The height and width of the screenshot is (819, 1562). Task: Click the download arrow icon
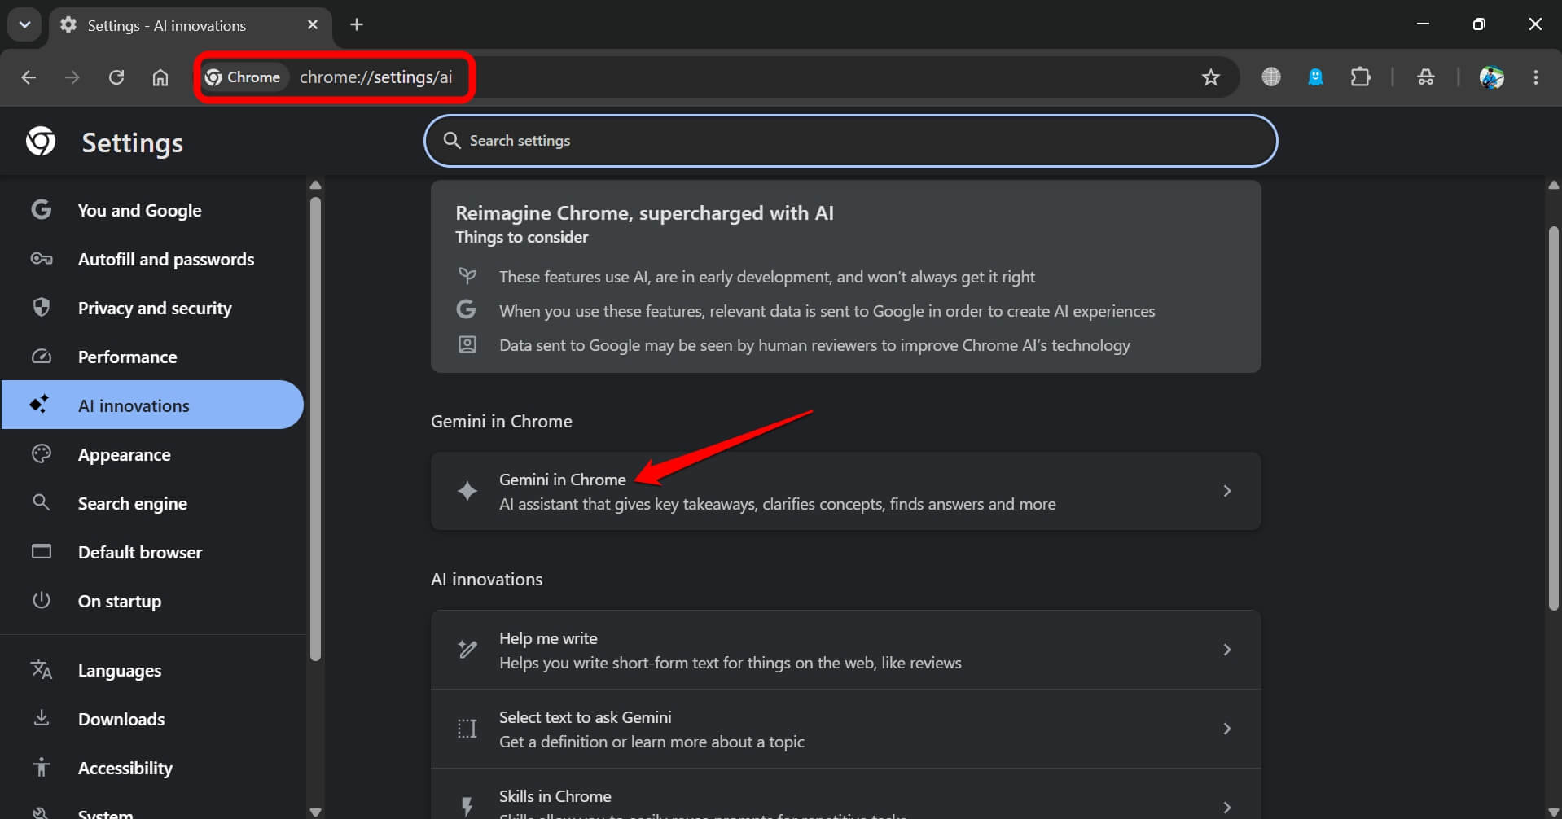[42, 718]
